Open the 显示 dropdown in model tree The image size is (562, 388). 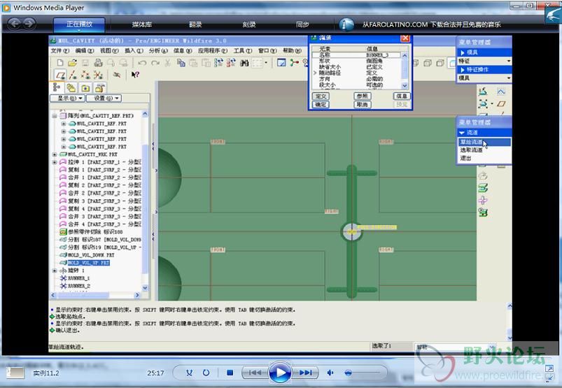click(x=67, y=98)
